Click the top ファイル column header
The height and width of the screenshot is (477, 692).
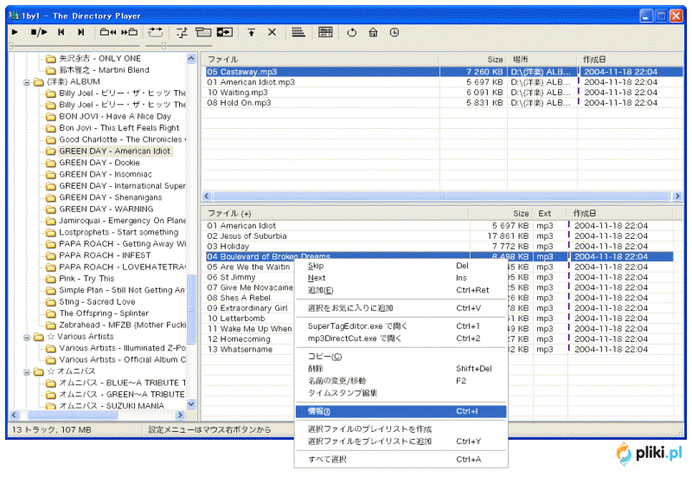[x=320, y=59]
